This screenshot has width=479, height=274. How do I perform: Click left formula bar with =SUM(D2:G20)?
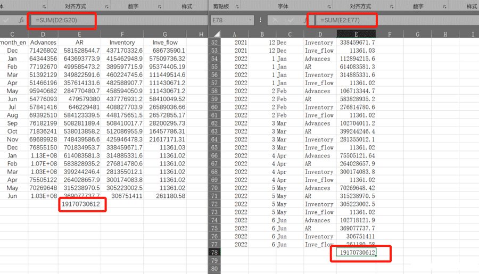[x=64, y=20]
